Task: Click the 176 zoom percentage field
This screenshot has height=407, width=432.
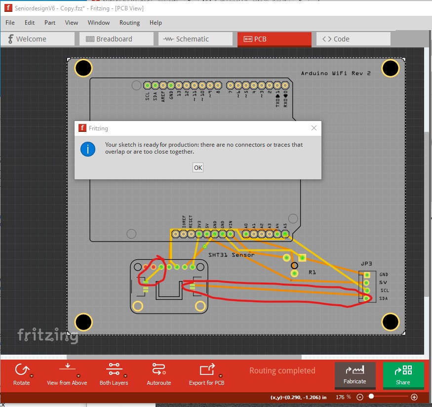Action: click(343, 397)
